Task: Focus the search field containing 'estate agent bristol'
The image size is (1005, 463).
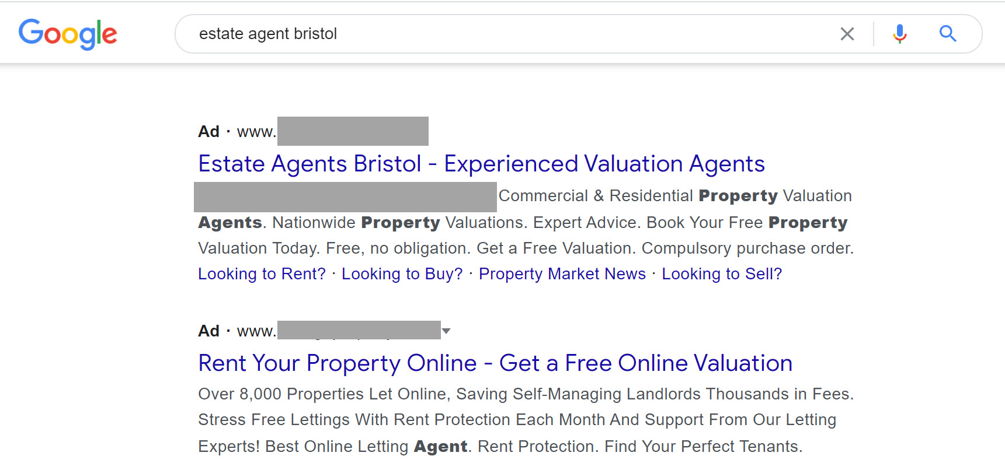Action: [514, 34]
